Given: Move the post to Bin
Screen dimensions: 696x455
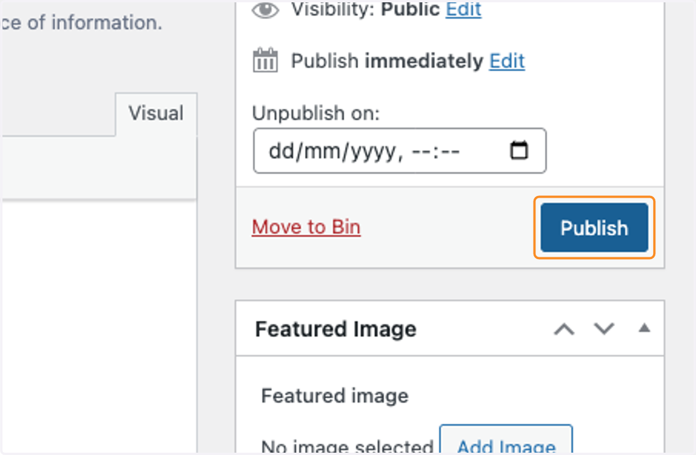Looking at the screenshot, I should click(306, 227).
